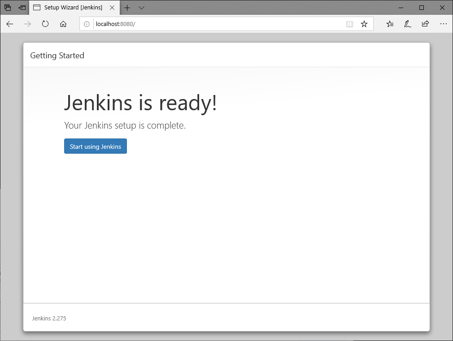Expand the tab preview strip

[x=141, y=8]
